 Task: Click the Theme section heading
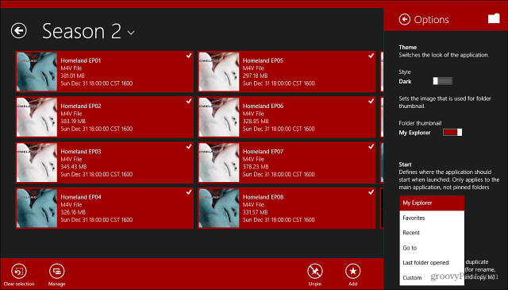[407, 48]
